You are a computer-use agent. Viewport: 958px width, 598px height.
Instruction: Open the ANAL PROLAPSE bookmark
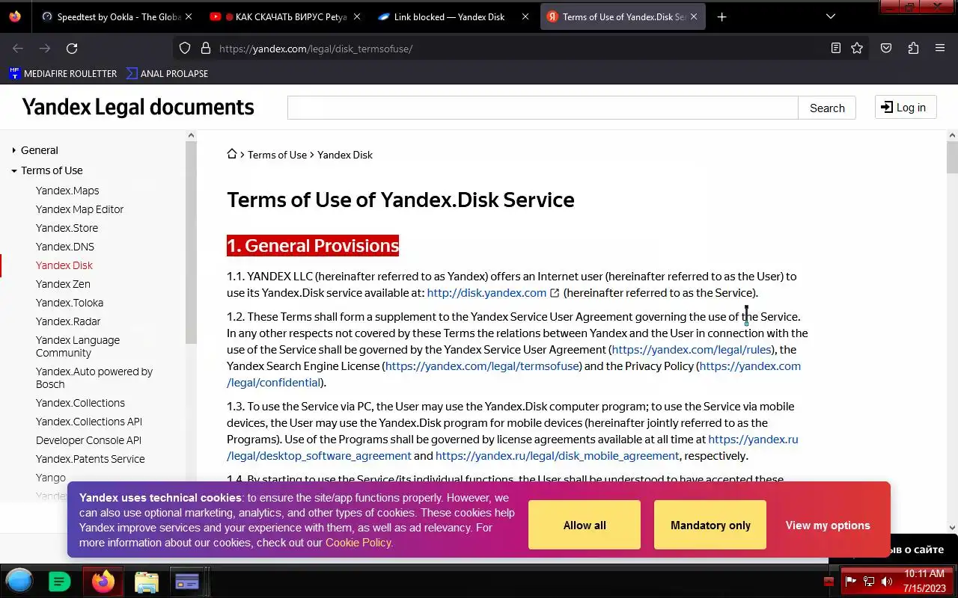click(x=167, y=73)
